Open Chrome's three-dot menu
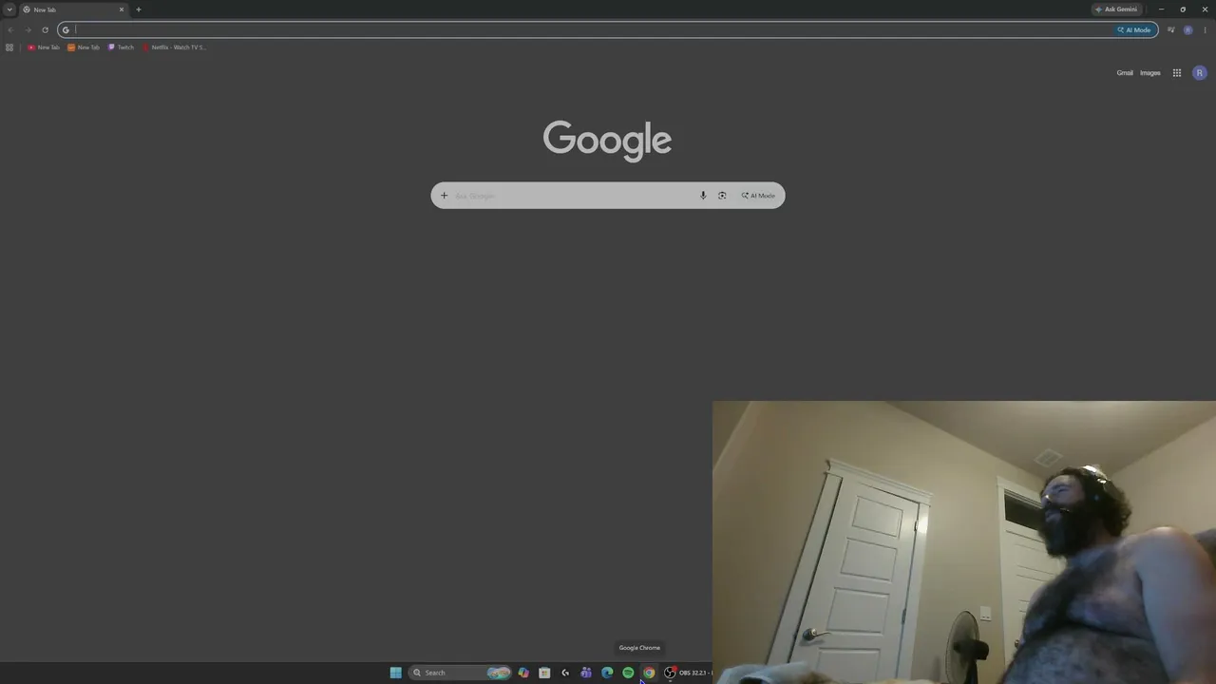Screen dimensions: 1216x684 1205,29
